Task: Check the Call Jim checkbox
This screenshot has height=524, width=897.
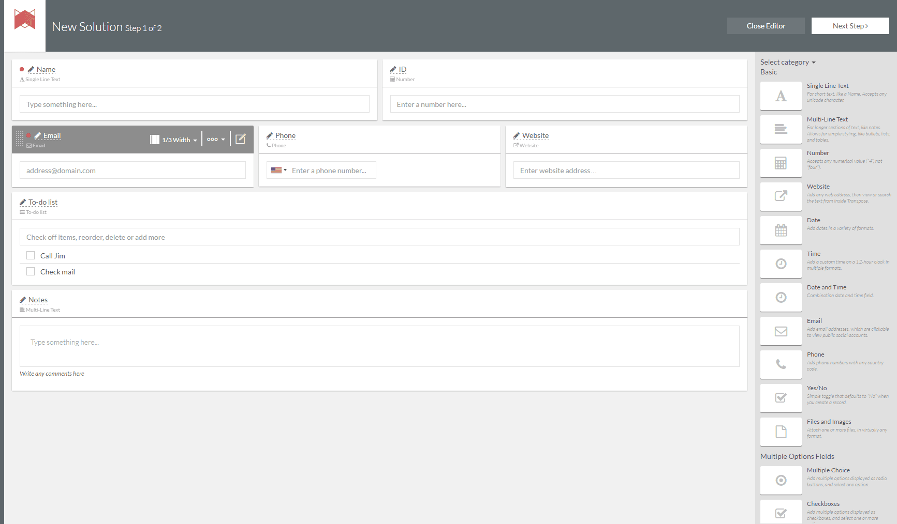Action: pos(31,255)
